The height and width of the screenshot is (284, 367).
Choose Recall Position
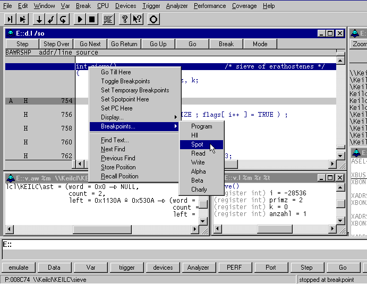click(x=134, y=176)
